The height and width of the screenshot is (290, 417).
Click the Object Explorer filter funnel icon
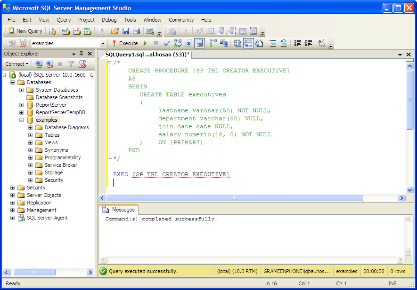(71, 64)
